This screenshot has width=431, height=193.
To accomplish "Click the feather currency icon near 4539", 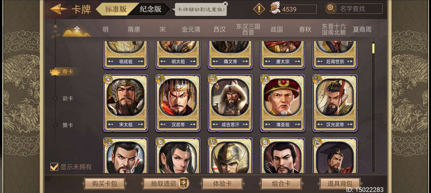I will pyautogui.click(x=275, y=8).
